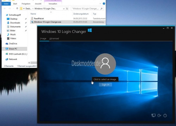This screenshot has height=126, width=176.
Task: Open Desktop in quick access
Action: tap(14, 19)
